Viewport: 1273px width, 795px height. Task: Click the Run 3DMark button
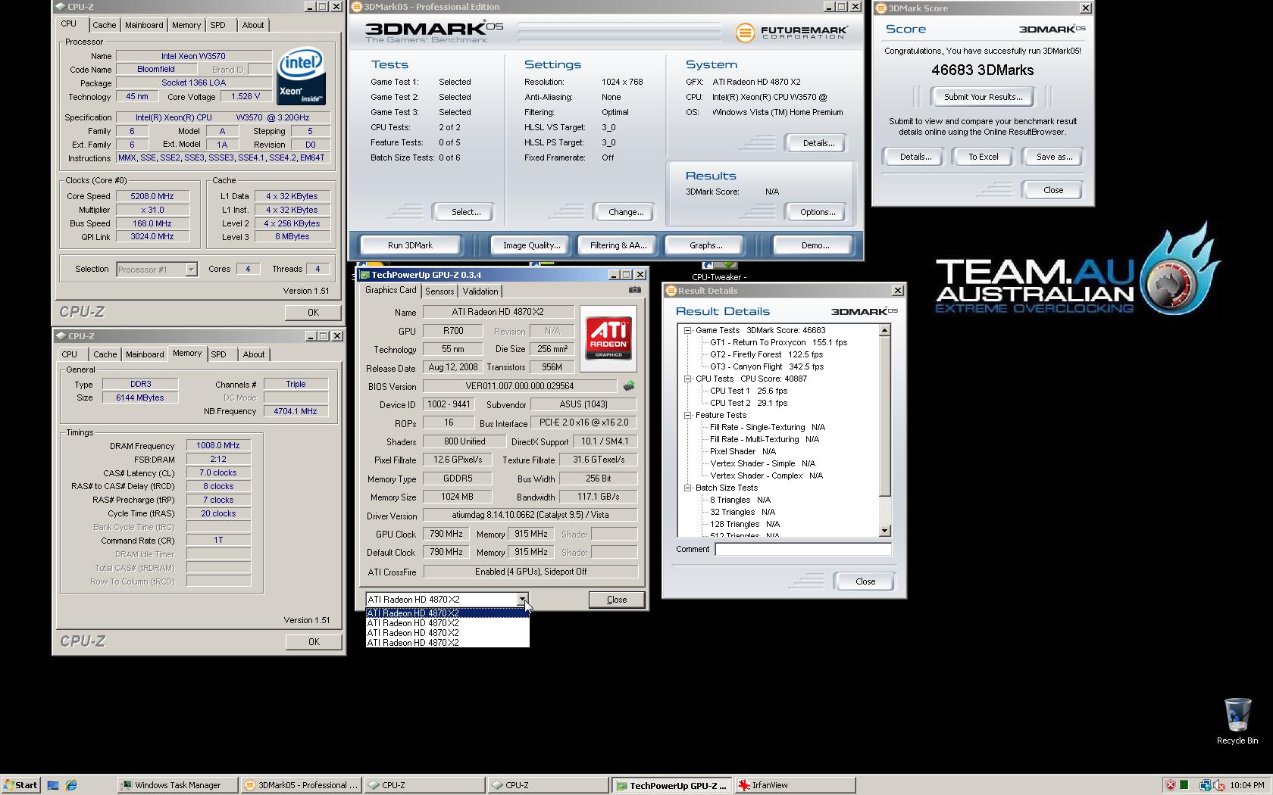point(410,245)
